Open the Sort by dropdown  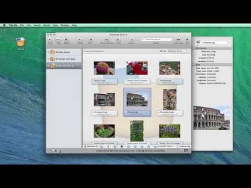tap(178, 51)
